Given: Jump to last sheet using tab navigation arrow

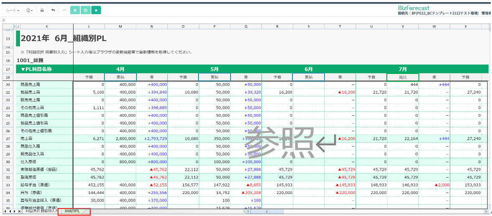Looking at the screenshot, I should (x=20, y=212).
